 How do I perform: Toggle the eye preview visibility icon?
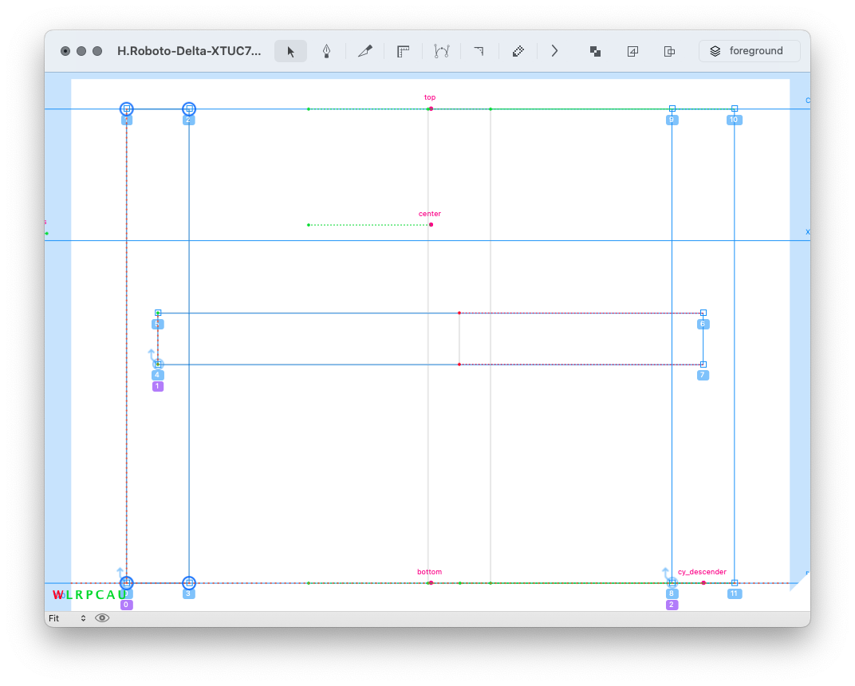(102, 617)
